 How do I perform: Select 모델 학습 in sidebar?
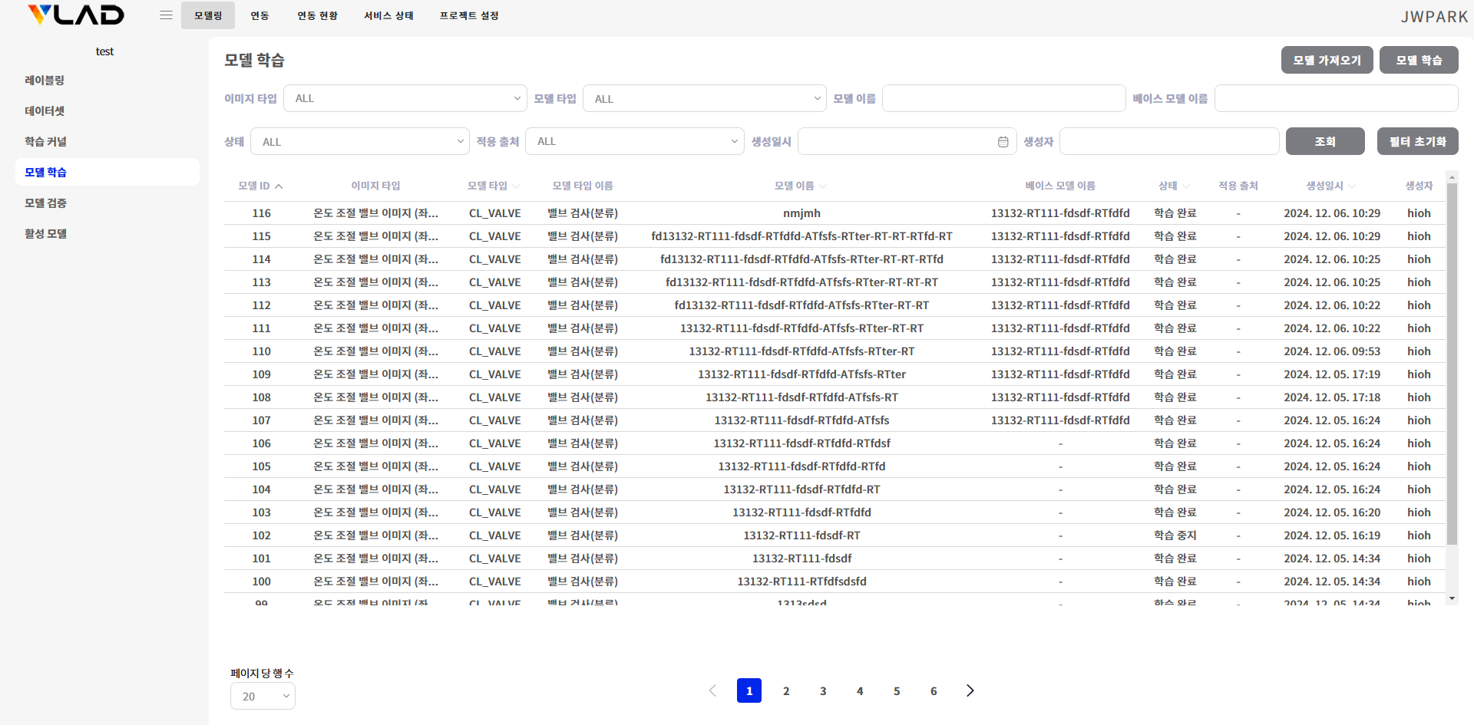click(107, 172)
